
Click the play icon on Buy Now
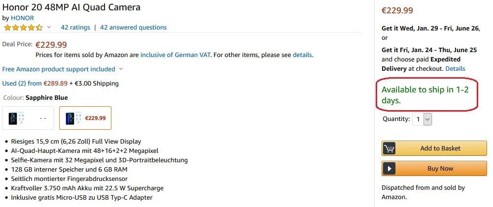389,169
